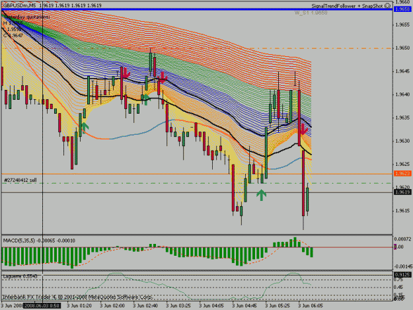Click the green buy arrow below the 1.9619 line
Image resolution: width=413 pixels, height=310 pixels.
261,195
